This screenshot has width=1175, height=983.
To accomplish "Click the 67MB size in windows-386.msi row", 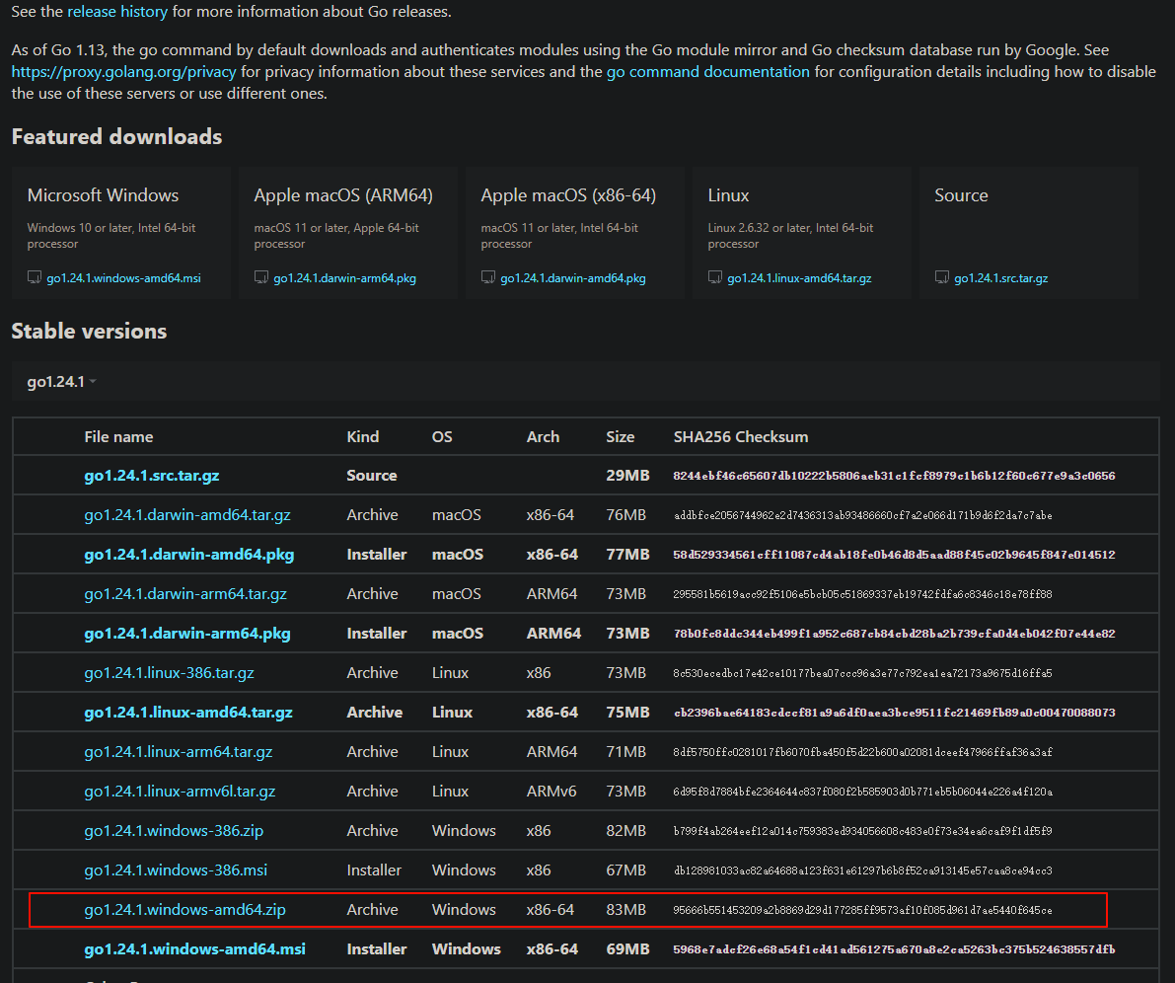I will tap(625, 870).
